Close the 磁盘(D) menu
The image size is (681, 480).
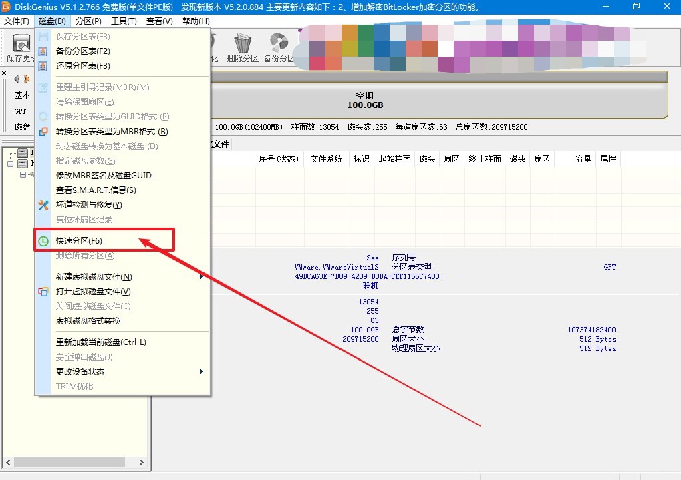pyautogui.click(x=52, y=21)
